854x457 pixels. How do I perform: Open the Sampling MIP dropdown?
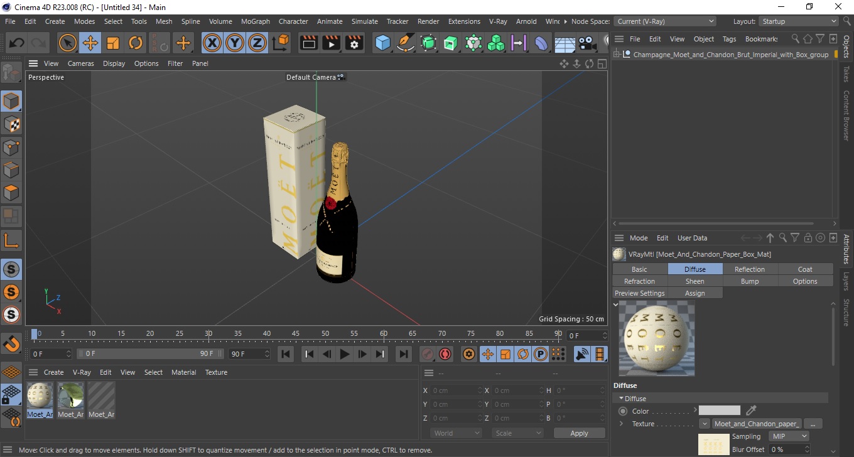coord(789,436)
